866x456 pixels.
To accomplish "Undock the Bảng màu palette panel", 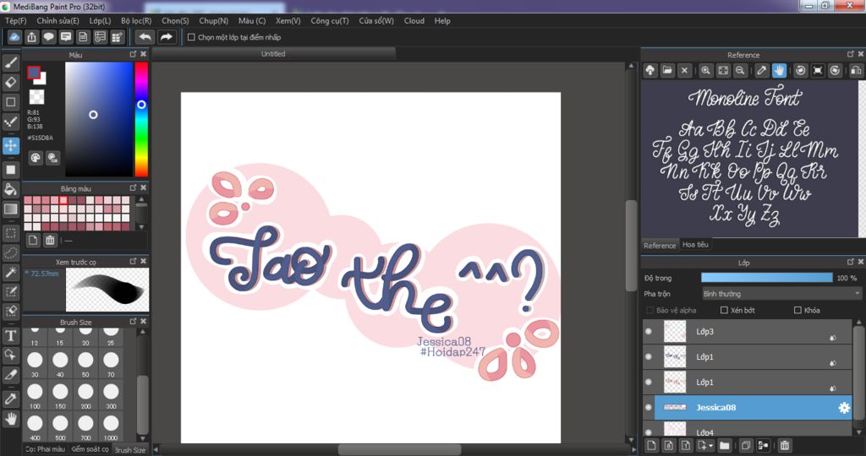I will 133,188.
